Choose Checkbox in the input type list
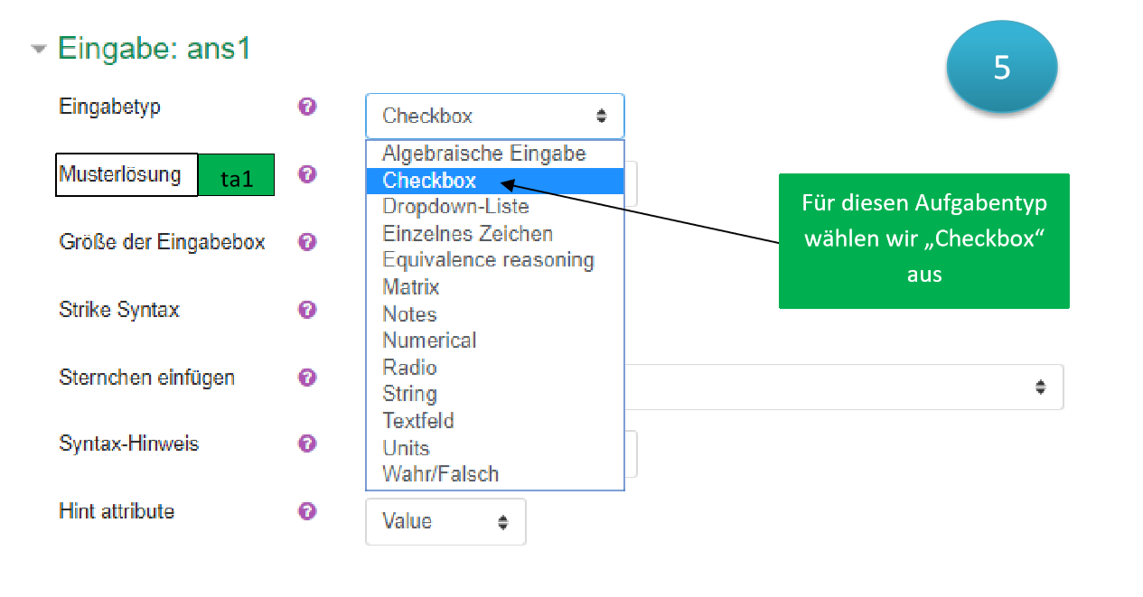The image size is (1143, 597). 429,181
